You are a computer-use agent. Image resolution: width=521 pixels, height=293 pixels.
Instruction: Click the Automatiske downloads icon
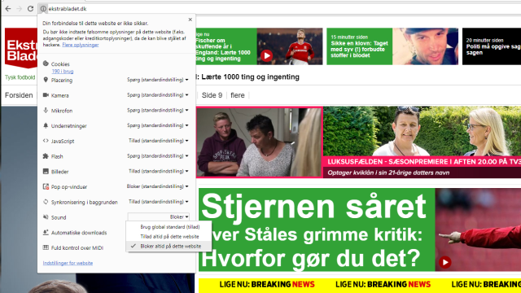46,232
